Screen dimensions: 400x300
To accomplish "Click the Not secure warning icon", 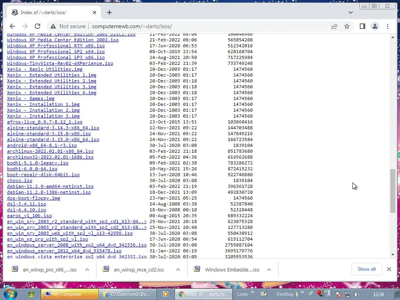I will (x=53, y=26).
